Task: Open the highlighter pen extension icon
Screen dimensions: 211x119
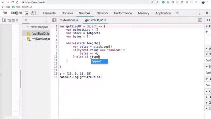Action: pos(187,2)
